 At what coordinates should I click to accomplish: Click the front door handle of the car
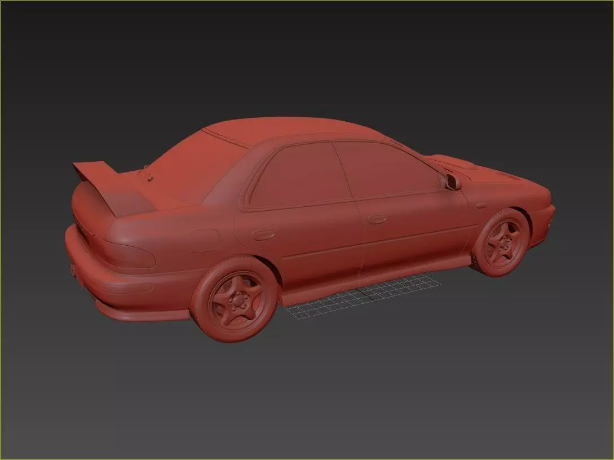377,219
